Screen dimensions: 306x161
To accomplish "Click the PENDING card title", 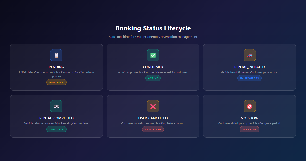I will click(x=56, y=67).
